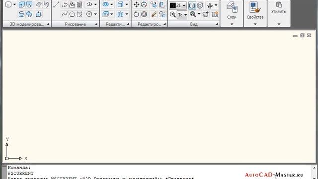
Task: Select the Line drawing tool
Action: point(56,4)
